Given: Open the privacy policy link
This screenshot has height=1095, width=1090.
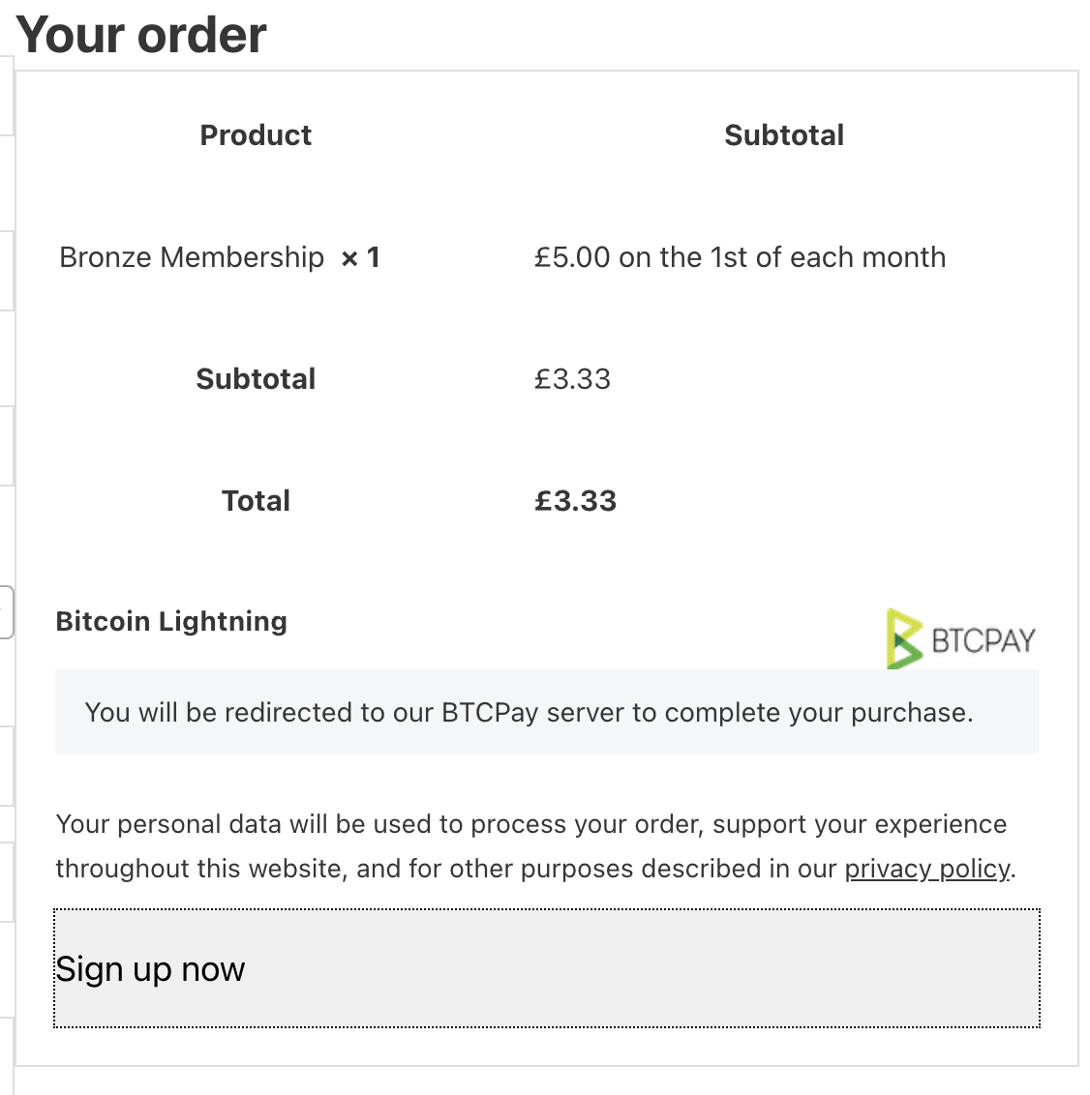Looking at the screenshot, I should pos(927,869).
